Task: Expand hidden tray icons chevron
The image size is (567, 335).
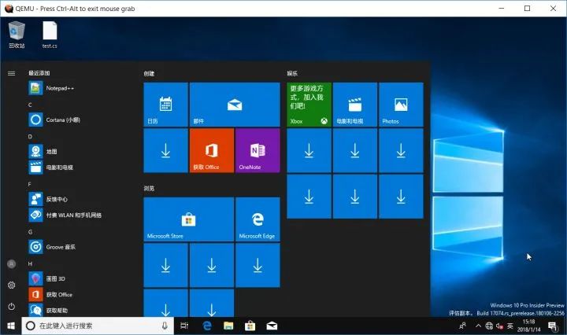Action: [x=478, y=326]
